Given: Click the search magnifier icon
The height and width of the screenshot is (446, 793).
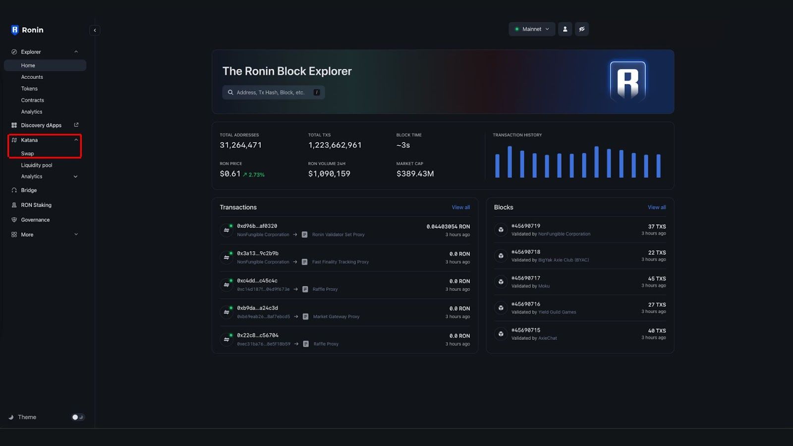Looking at the screenshot, I should 230,93.
